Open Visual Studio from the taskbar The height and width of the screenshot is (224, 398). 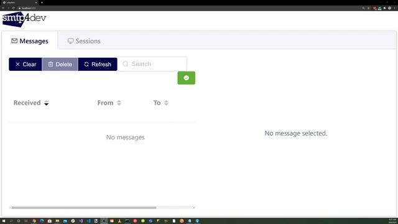(x=81, y=221)
